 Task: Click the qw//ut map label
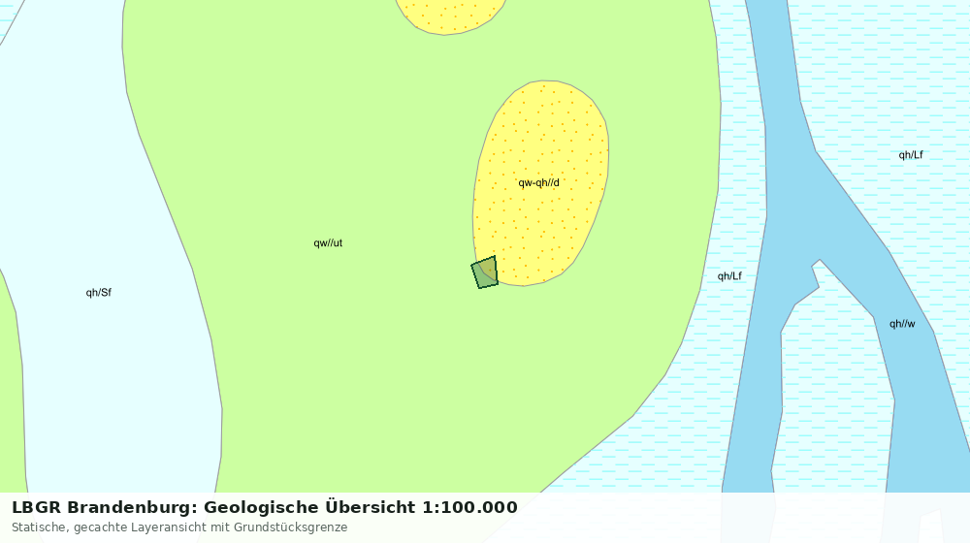328,243
